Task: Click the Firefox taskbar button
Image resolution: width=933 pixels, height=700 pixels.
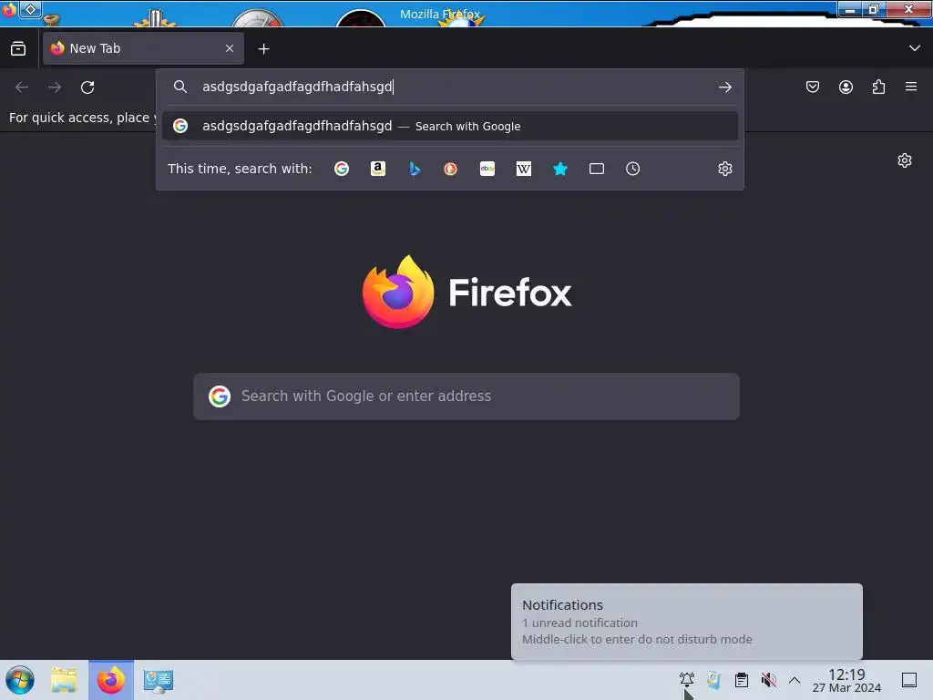Action: click(x=111, y=680)
